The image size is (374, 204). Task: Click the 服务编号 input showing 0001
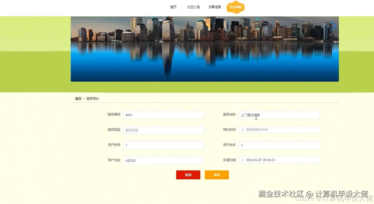point(164,115)
